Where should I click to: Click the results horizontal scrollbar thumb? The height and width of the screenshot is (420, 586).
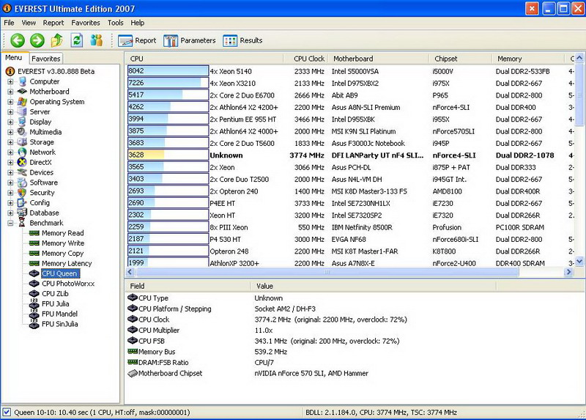pos(327,272)
